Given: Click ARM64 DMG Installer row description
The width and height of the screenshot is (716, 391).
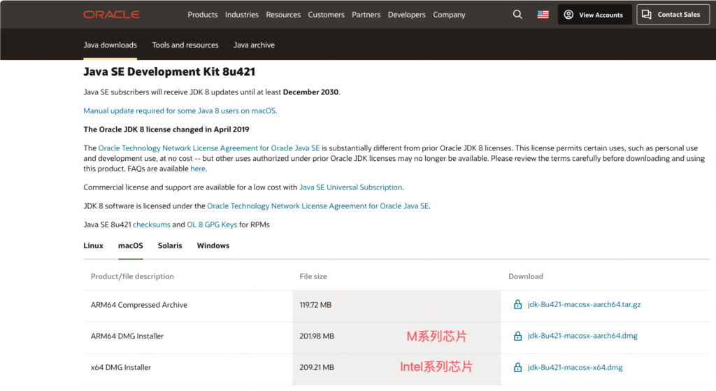Looking at the screenshot, I should point(127,336).
